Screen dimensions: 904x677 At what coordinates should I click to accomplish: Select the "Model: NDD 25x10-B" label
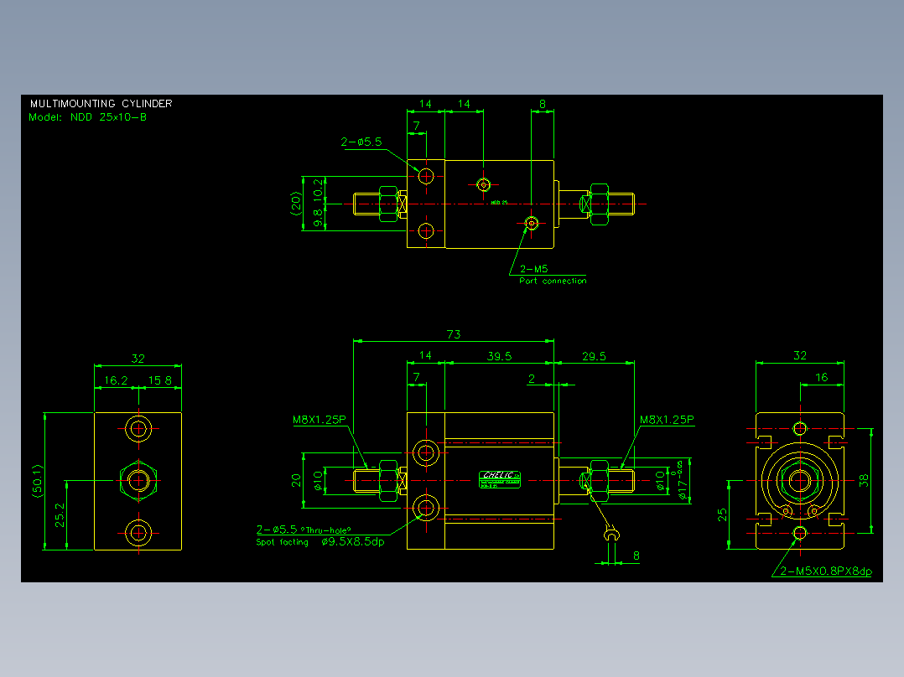[x=87, y=117]
